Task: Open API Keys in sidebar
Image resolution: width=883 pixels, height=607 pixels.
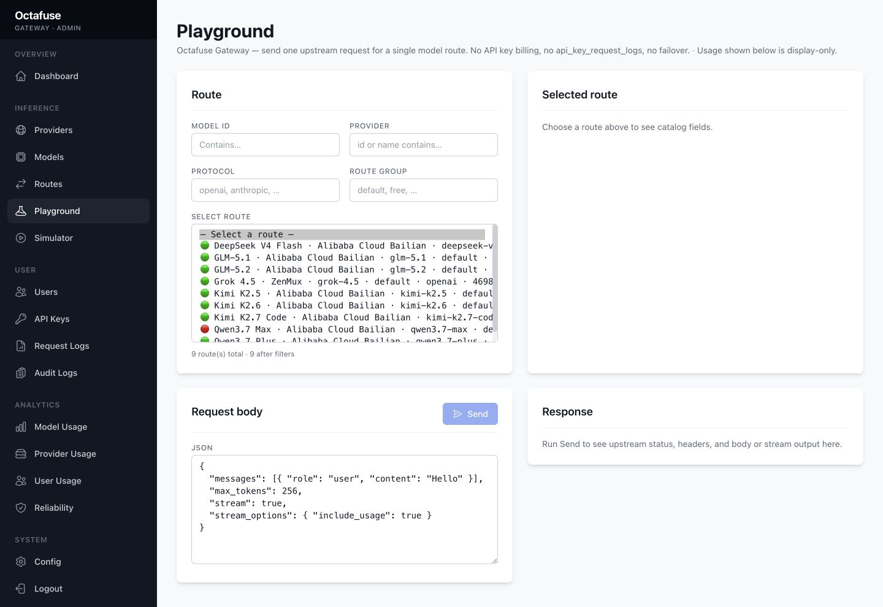Action: tap(78, 319)
